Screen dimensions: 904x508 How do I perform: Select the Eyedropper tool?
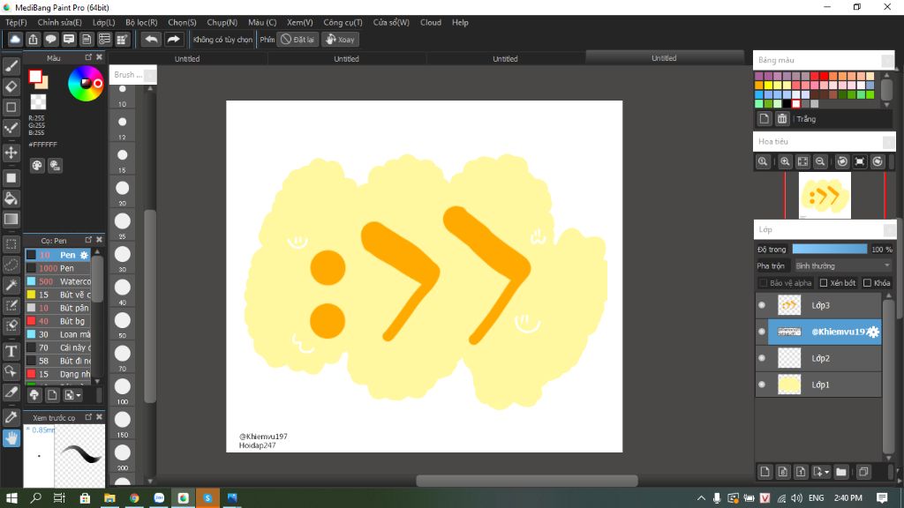(x=11, y=417)
